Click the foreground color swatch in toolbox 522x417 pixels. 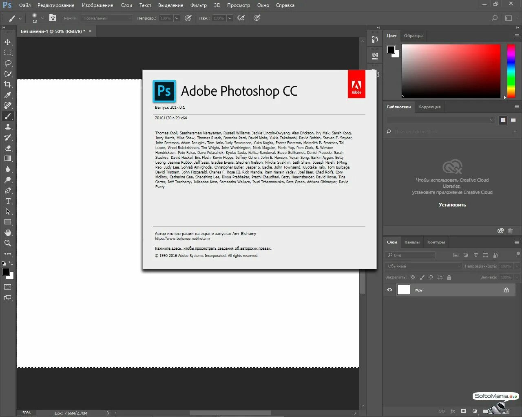[x=6, y=272]
